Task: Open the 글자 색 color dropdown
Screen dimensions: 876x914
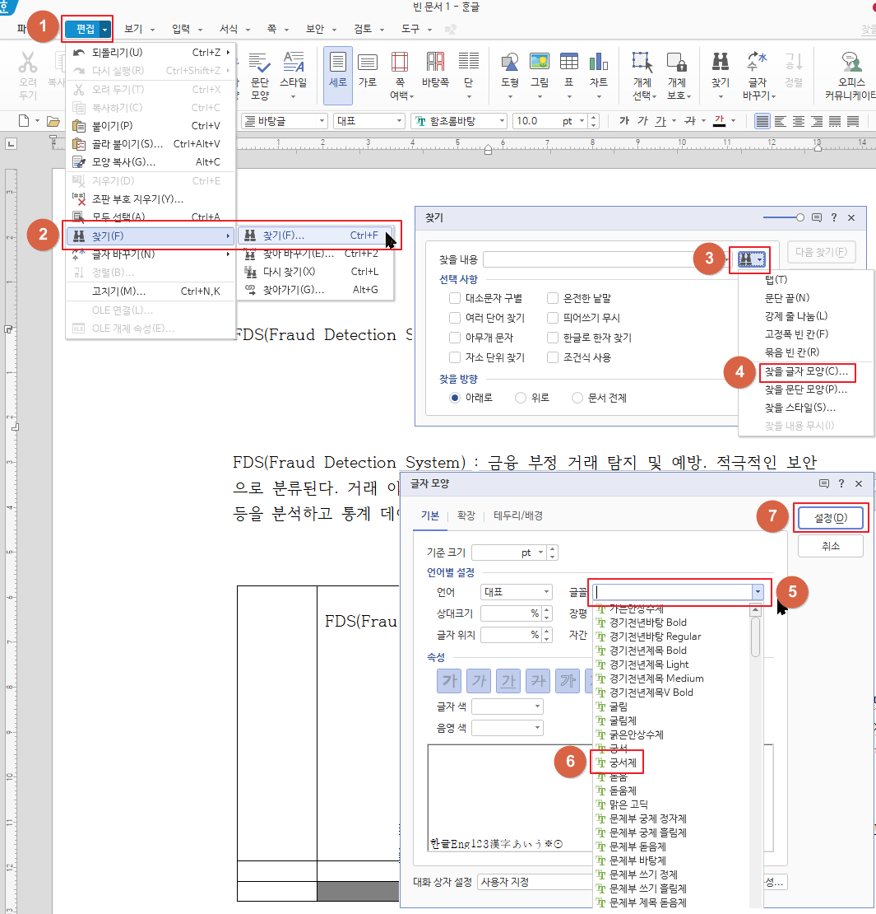Action: [x=537, y=706]
